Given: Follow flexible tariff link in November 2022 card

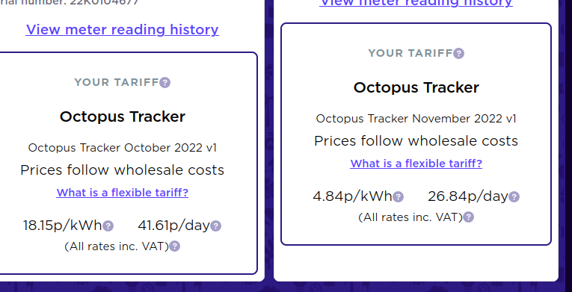Looking at the screenshot, I should (416, 164).
